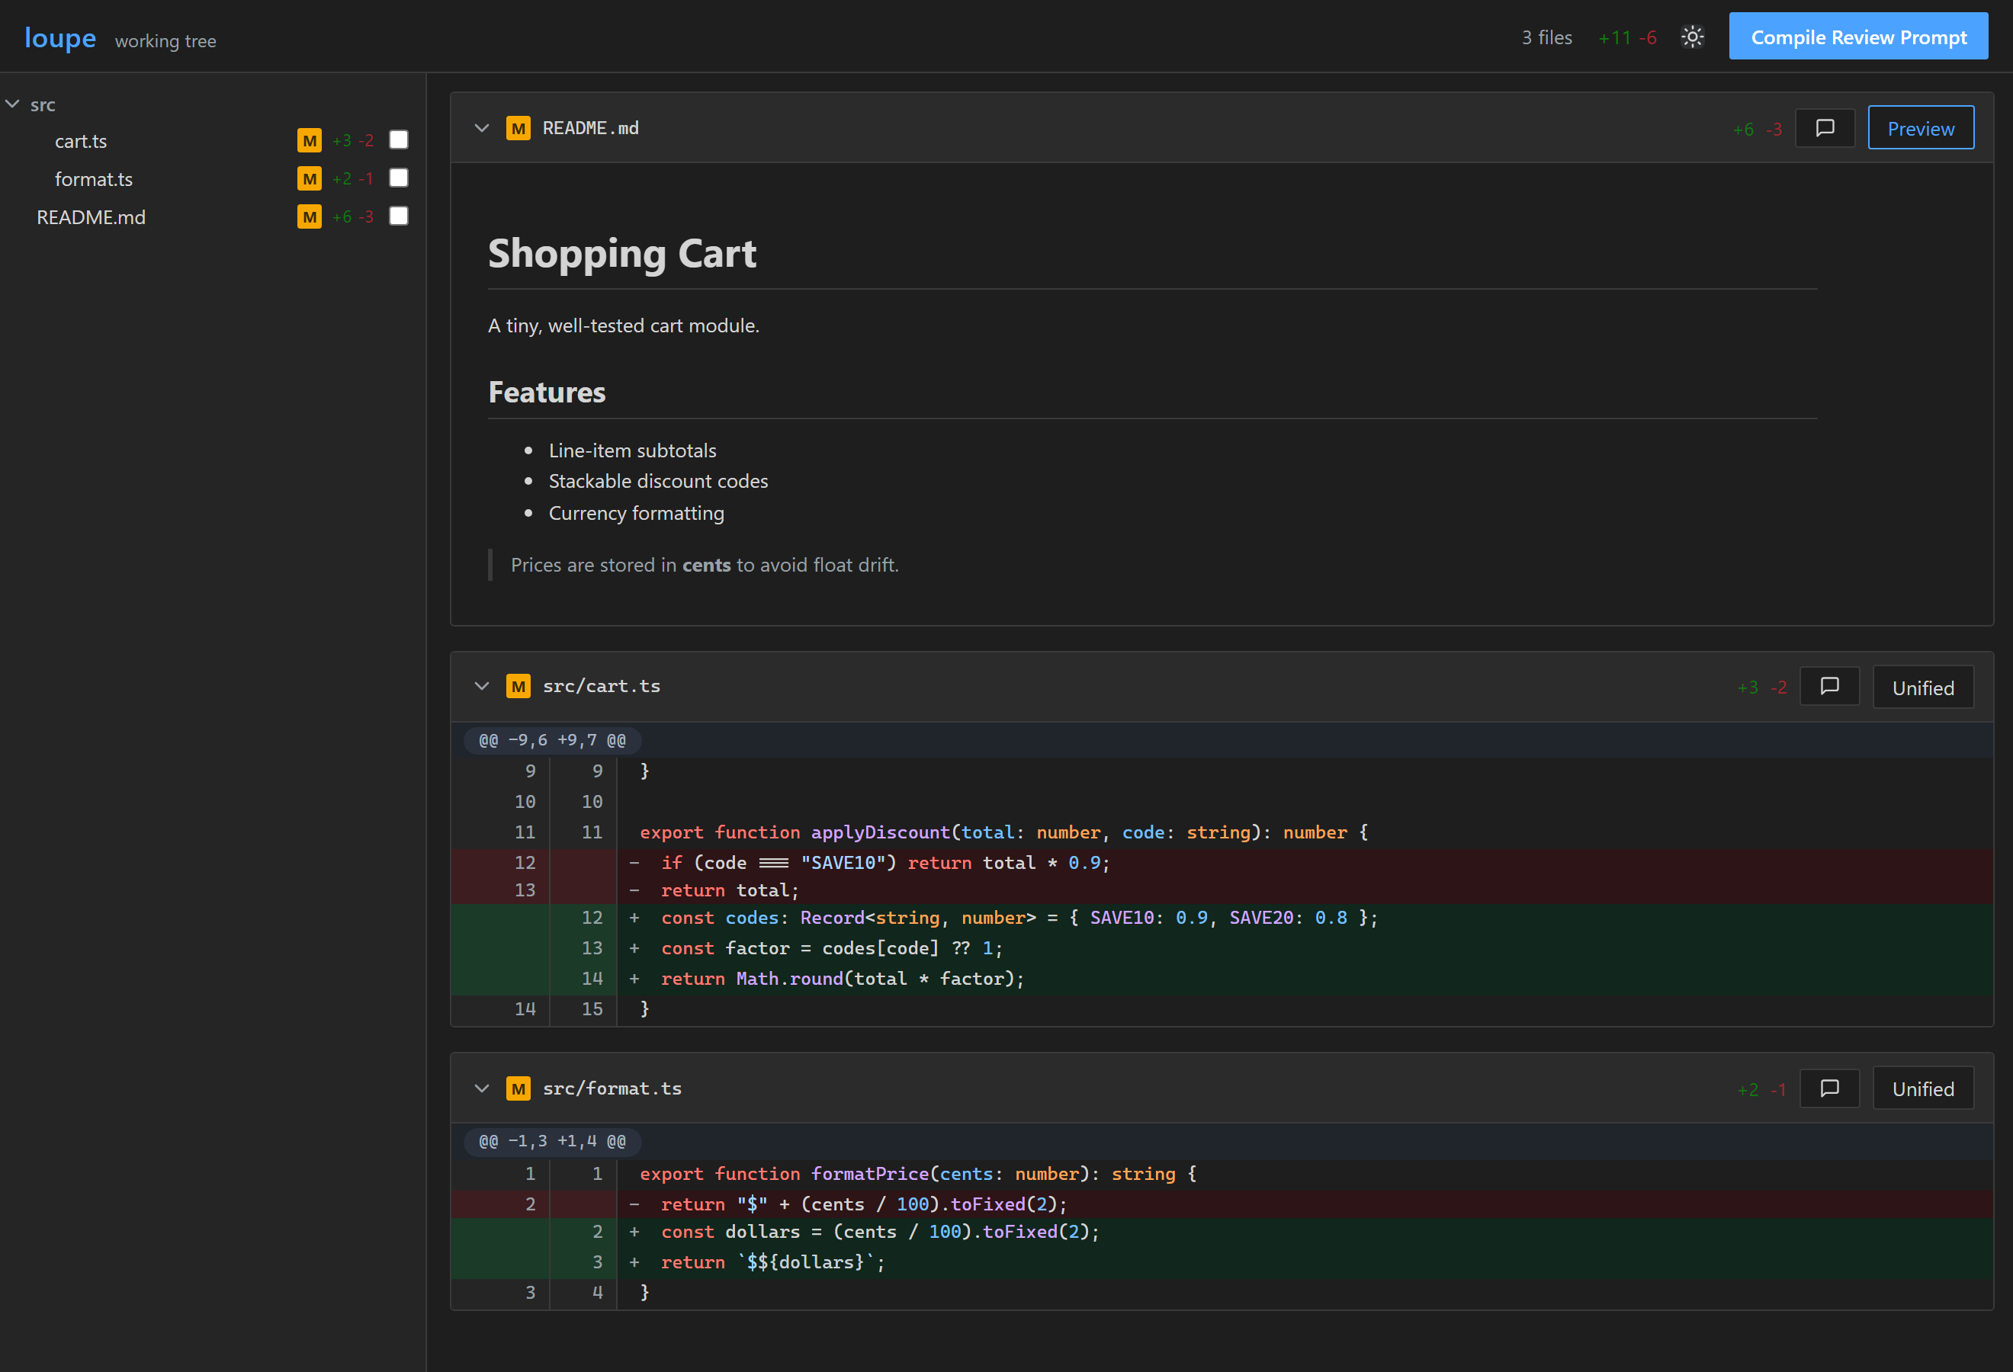Check the format.ts reviewed checkbox

(x=399, y=178)
